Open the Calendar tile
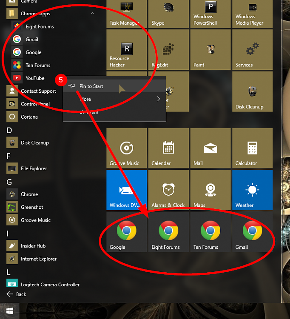The width and height of the screenshot is (290, 319). click(168, 148)
